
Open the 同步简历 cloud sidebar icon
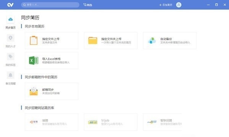tap(11, 19)
